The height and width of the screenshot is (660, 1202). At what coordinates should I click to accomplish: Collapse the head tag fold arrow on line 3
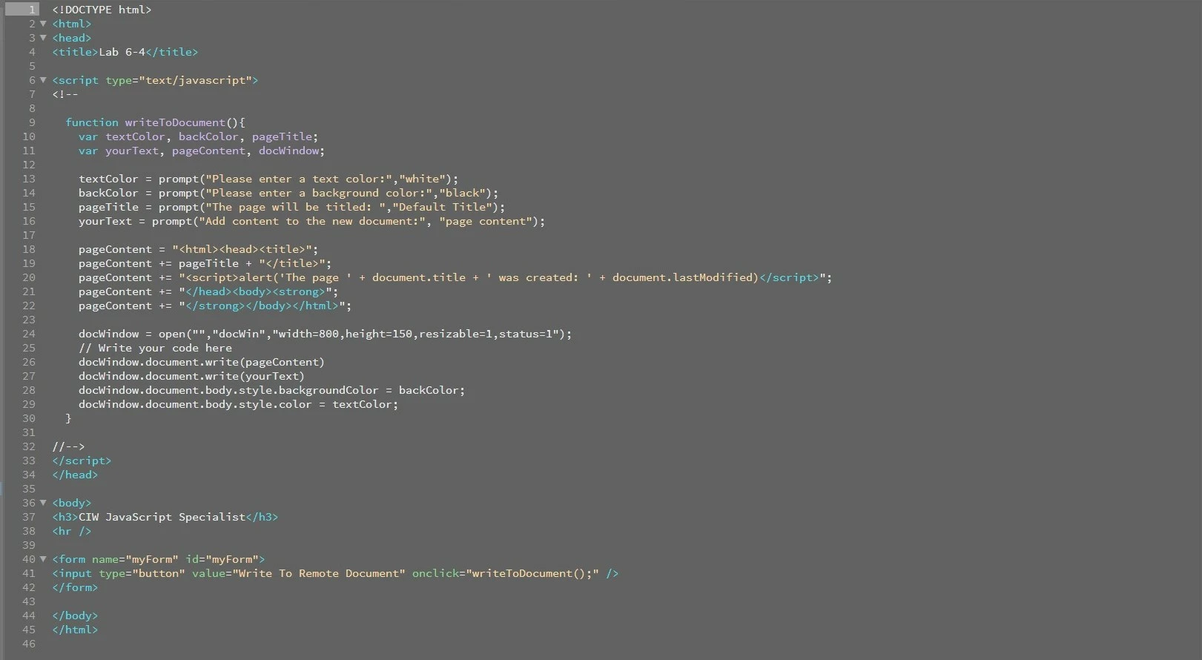(x=43, y=38)
